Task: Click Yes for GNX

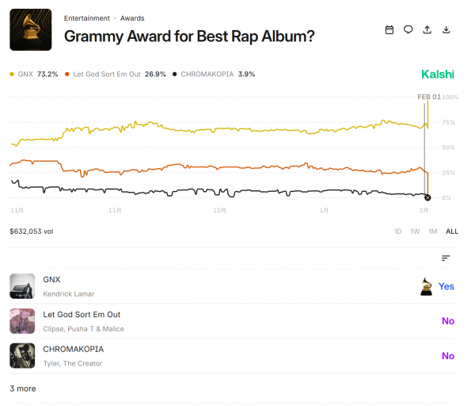Action: 446,286
